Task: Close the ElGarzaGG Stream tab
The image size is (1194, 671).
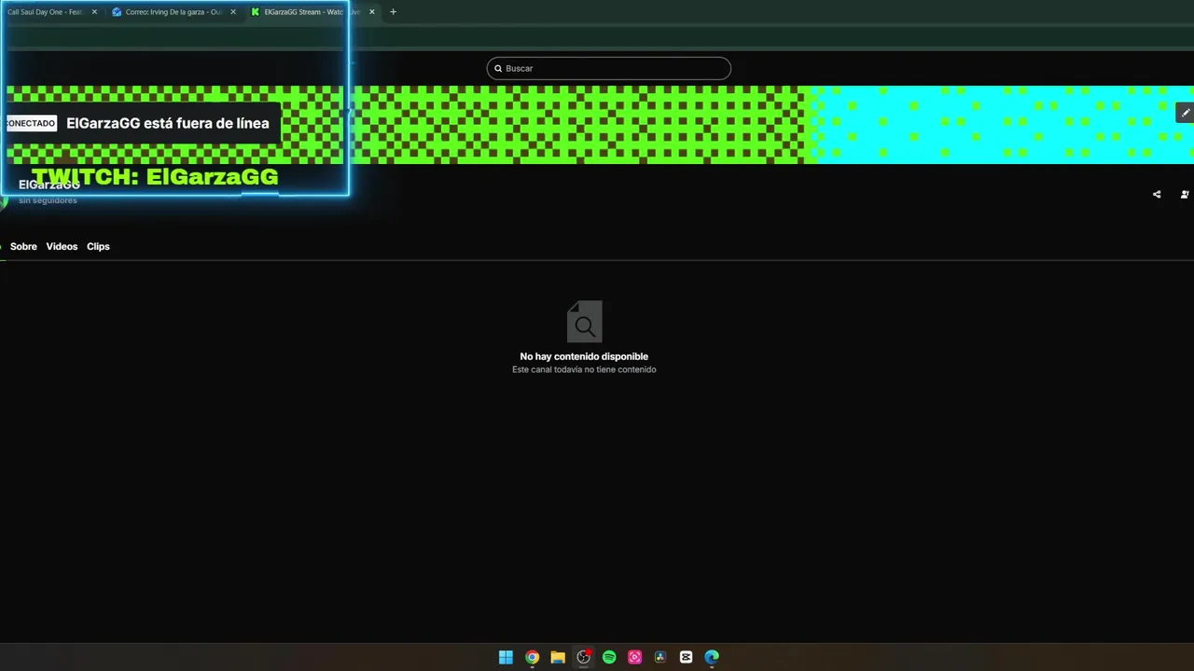Action: [372, 12]
